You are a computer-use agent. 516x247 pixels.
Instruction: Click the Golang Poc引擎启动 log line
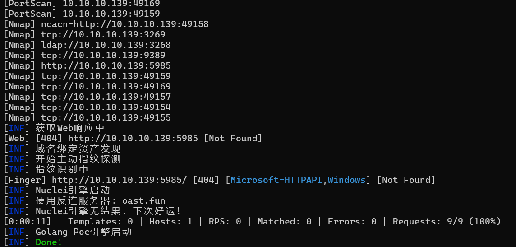point(83,232)
